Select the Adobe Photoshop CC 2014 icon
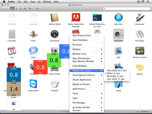The height and width of the screenshot is (114, 152). pos(97,17)
